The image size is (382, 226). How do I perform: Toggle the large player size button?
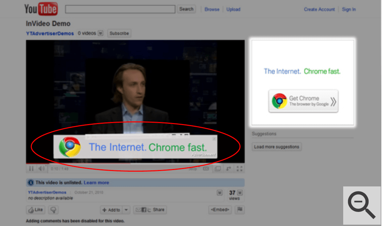click(x=218, y=169)
